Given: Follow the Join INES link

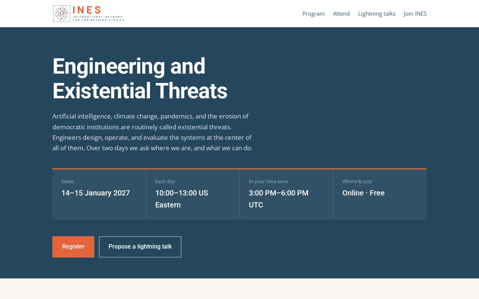Looking at the screenshot, I should [415, 13].
